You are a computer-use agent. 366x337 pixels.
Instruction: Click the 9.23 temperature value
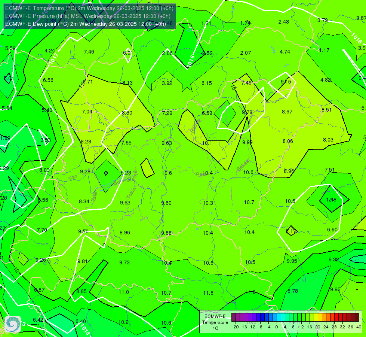[x=126, y=173]
